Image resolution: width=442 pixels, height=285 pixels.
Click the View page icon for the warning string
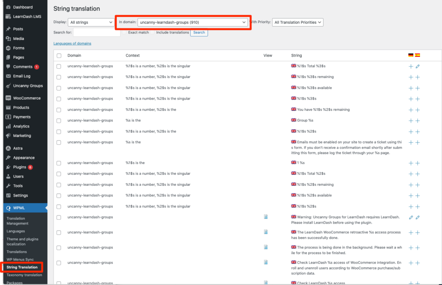coord(266,217)
